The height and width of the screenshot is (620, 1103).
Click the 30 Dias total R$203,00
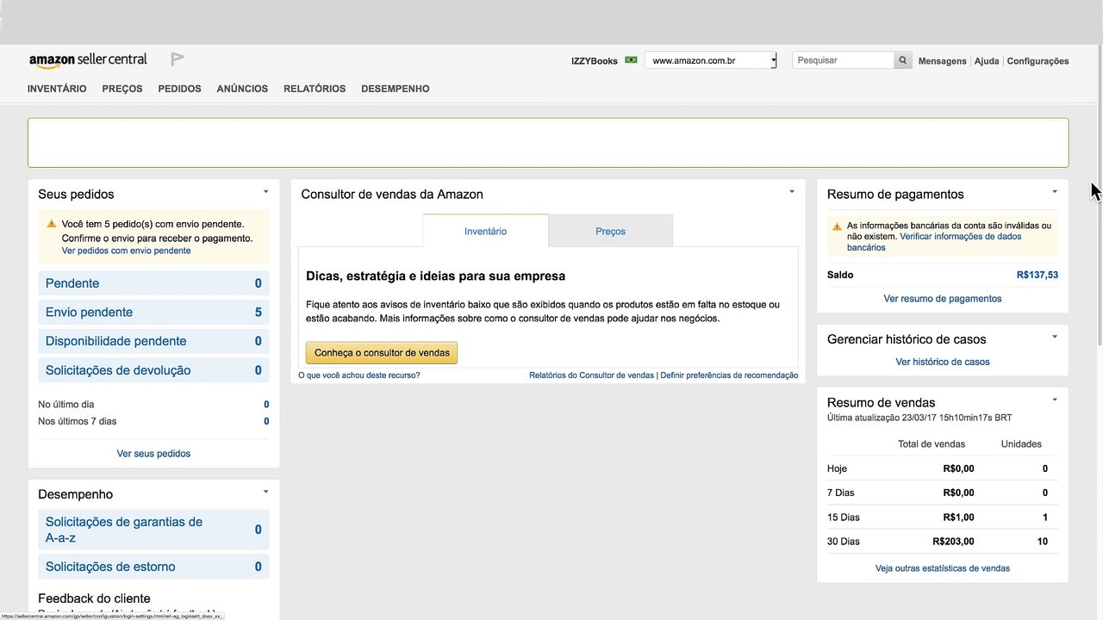pos(953,542)
